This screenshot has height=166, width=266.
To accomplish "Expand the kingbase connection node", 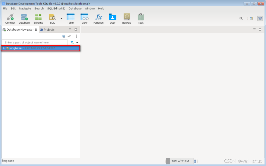I will click(4, 48).
